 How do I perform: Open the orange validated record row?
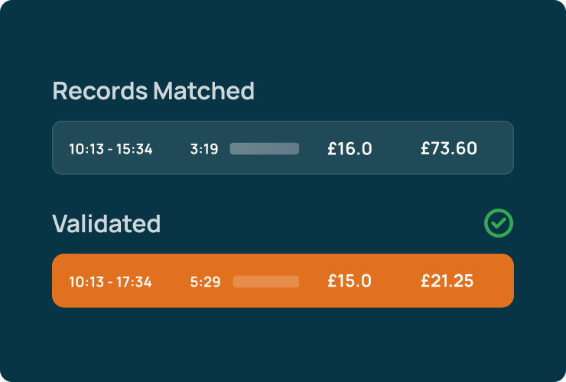coord(283,280)
